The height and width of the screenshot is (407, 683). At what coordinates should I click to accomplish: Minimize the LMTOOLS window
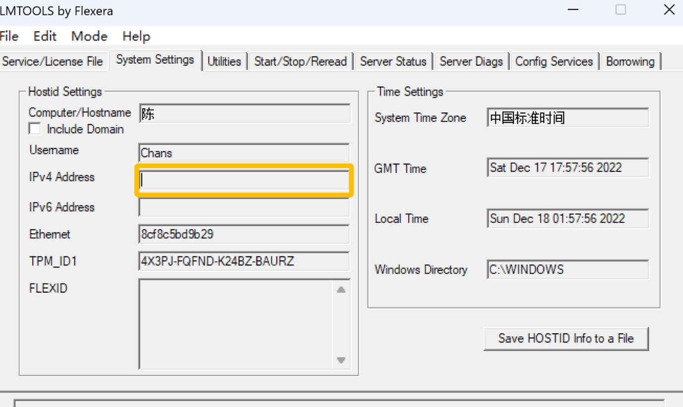pos(573,10)
